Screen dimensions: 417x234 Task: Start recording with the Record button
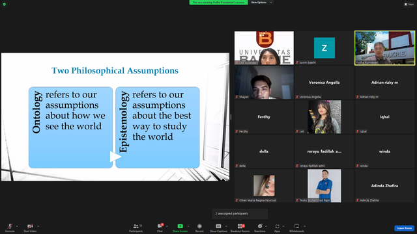[x=199, y=227]
